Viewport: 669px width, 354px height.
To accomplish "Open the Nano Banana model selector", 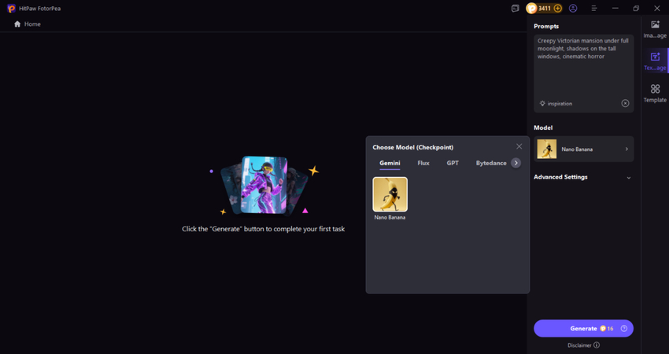I will (584, 149).
